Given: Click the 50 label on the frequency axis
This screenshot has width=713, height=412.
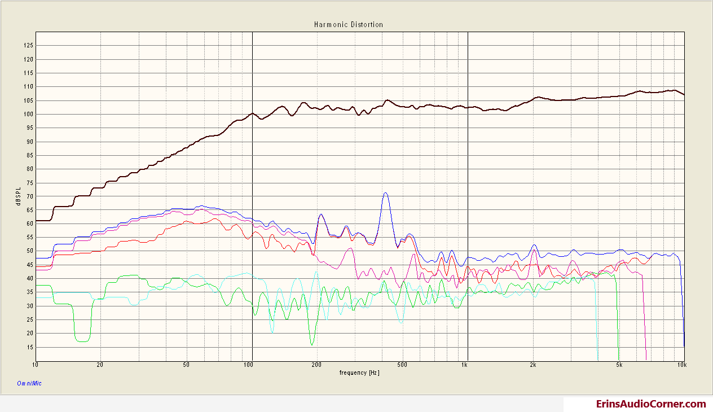Looking at the screenshot, I should point(186,365).
